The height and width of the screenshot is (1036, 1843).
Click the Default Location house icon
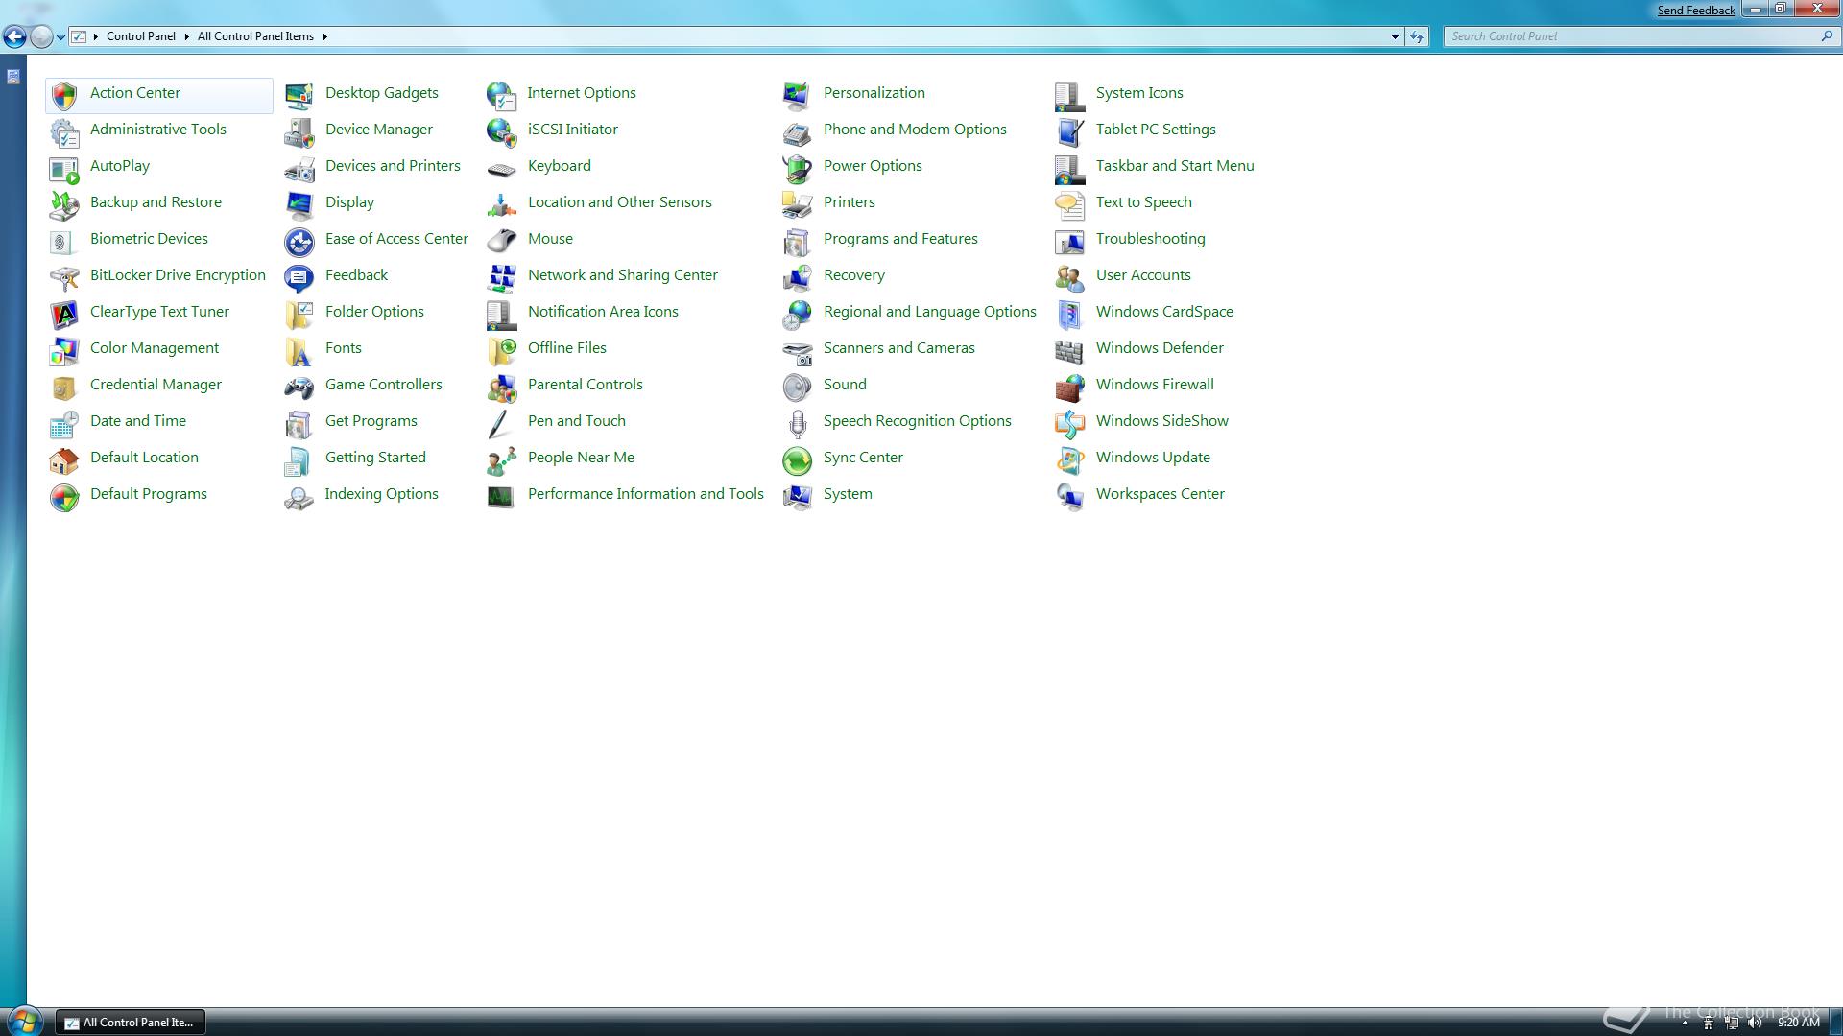(64, 459)
